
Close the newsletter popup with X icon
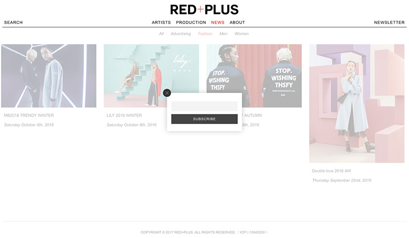[167, 93]
